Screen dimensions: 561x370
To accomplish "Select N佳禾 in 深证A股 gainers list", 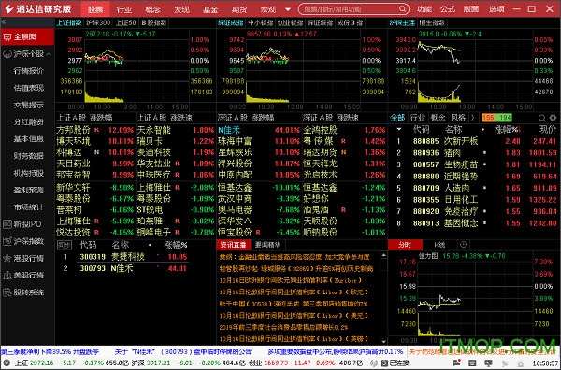I will 259,130.
